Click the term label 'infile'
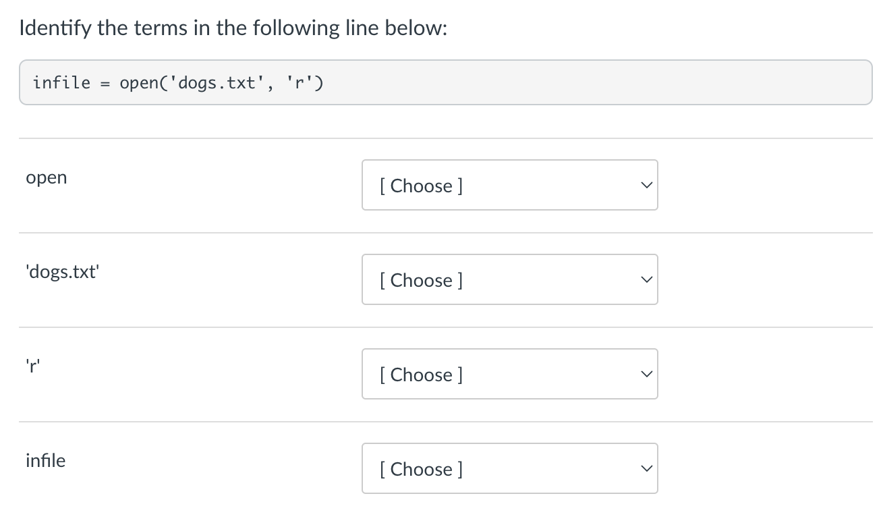Viewport: 881px width, 525px height. (45, 461)
